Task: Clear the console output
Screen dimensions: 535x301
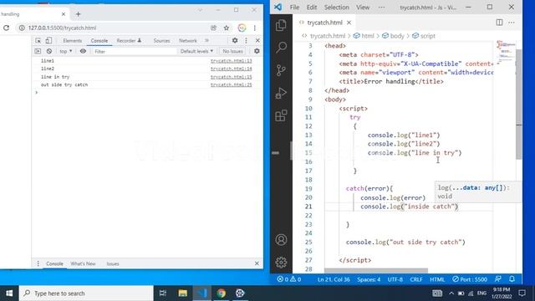Action: [49, 51]
